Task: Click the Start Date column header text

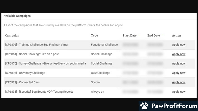Action: point(129,36)
